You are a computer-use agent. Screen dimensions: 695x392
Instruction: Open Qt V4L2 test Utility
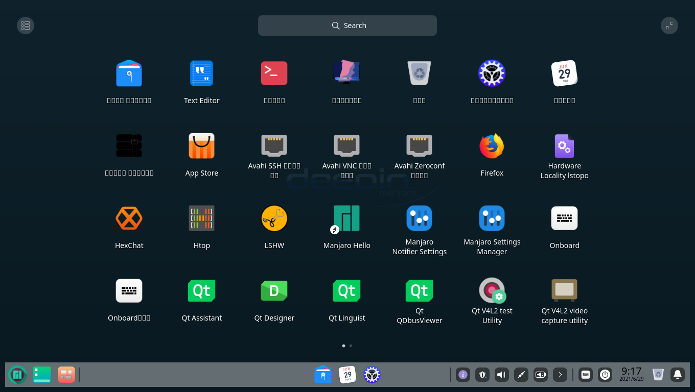point(492,291)
